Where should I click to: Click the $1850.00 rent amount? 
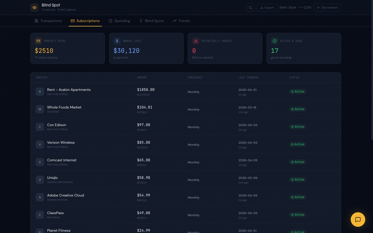click(x=146, y=90)
